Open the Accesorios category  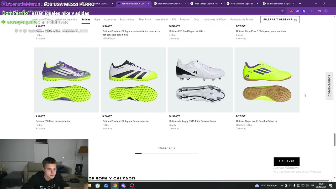[110, 19]
